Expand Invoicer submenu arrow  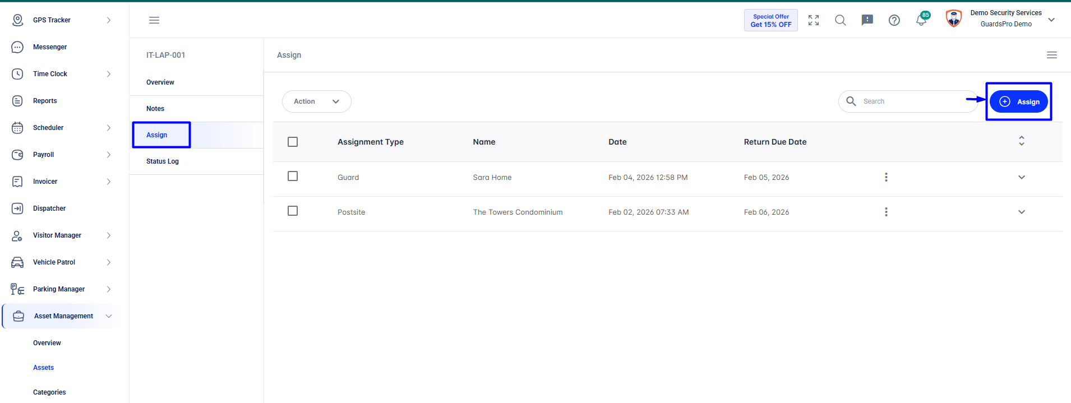tap(109, 182)
